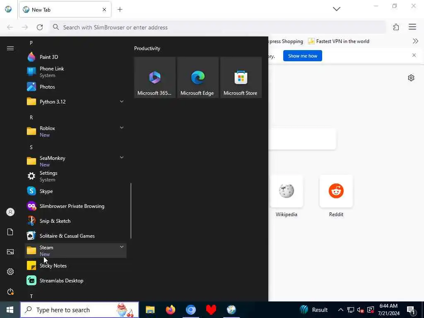This screenshot has width=424, height=318.
Task: Open Firefox from the taskbar
Action: (170, 310)
